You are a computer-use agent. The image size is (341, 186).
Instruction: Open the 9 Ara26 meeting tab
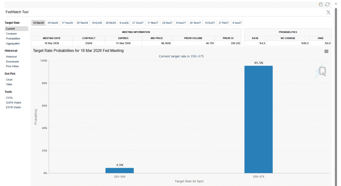(124, 23)
